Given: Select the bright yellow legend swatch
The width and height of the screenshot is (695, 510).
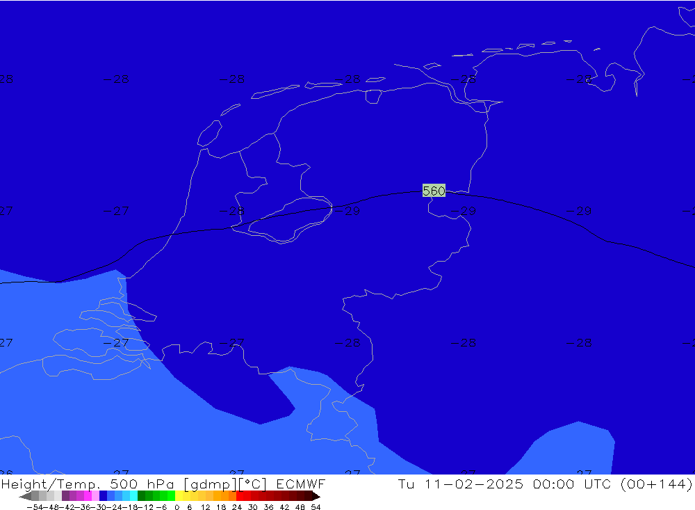Looking at the screenshot, I should [x=179, y=496].
